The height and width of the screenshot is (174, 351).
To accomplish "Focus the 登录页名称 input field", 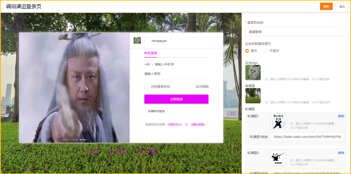I will click(296, 32).
